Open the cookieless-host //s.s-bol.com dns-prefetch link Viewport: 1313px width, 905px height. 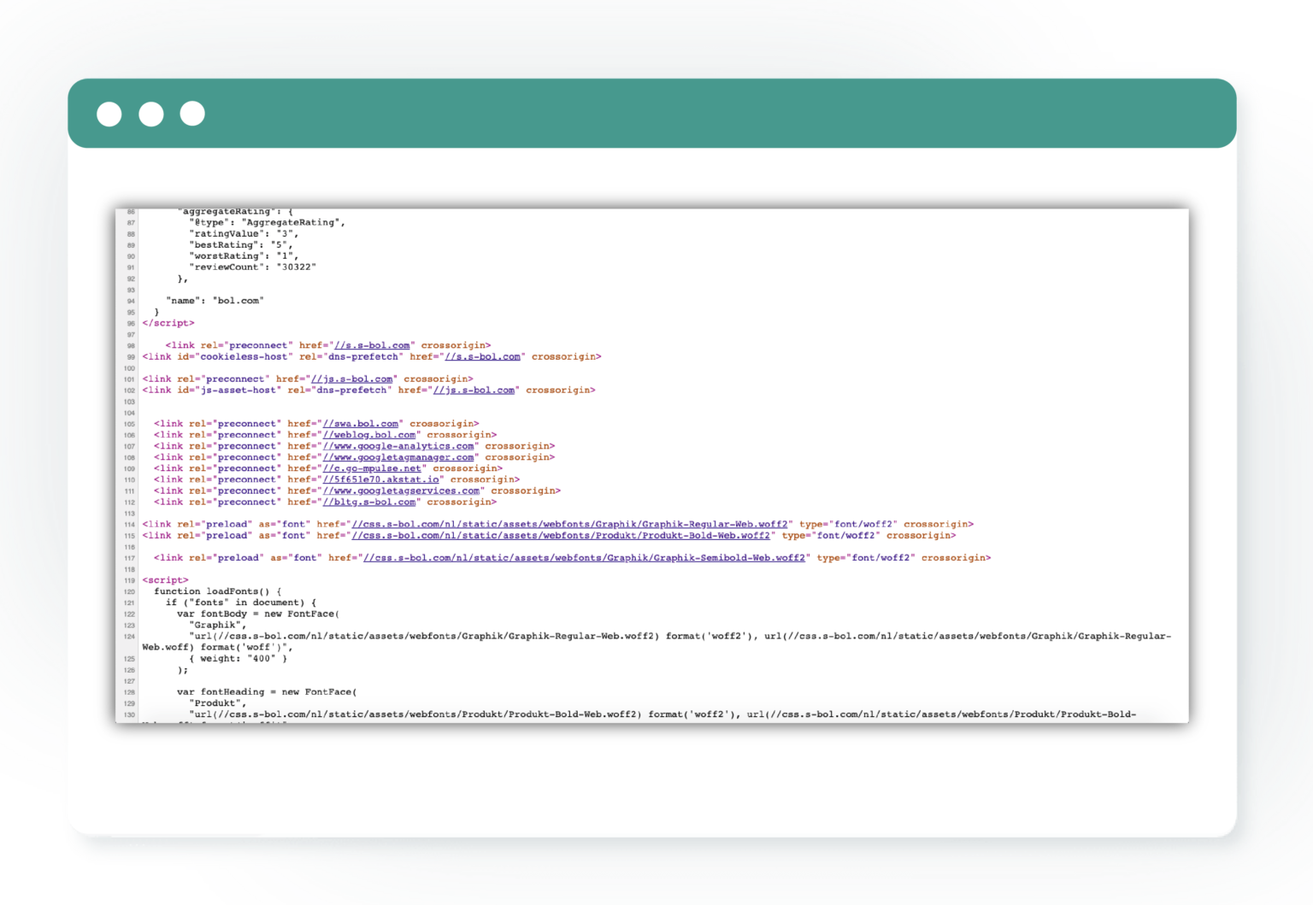coord(482,357)
